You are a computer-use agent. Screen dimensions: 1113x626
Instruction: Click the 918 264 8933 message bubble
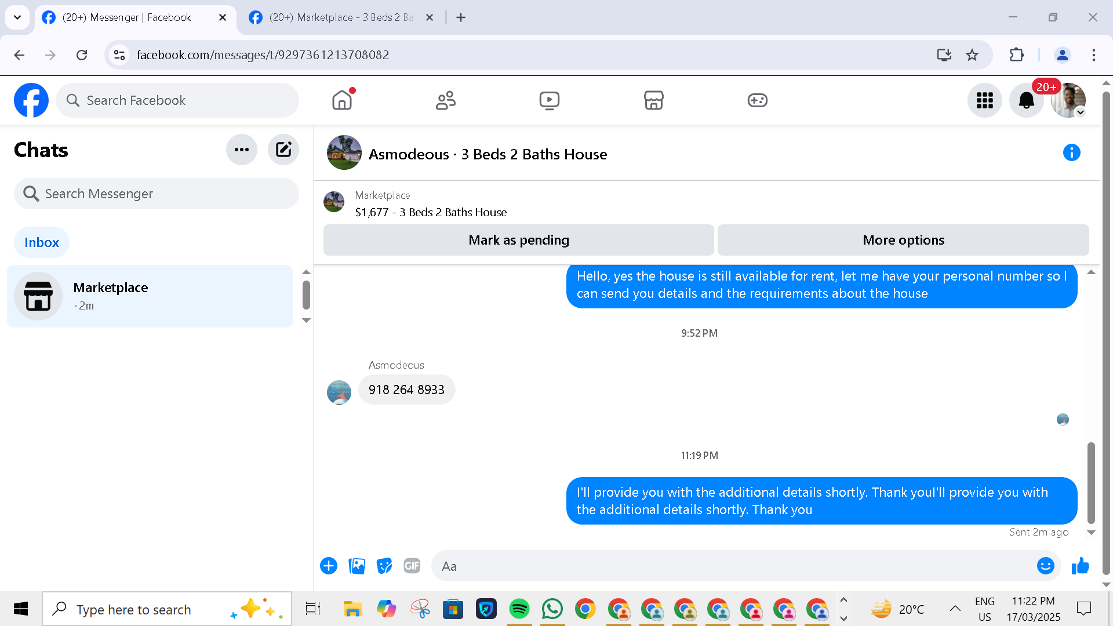[406, 390]
